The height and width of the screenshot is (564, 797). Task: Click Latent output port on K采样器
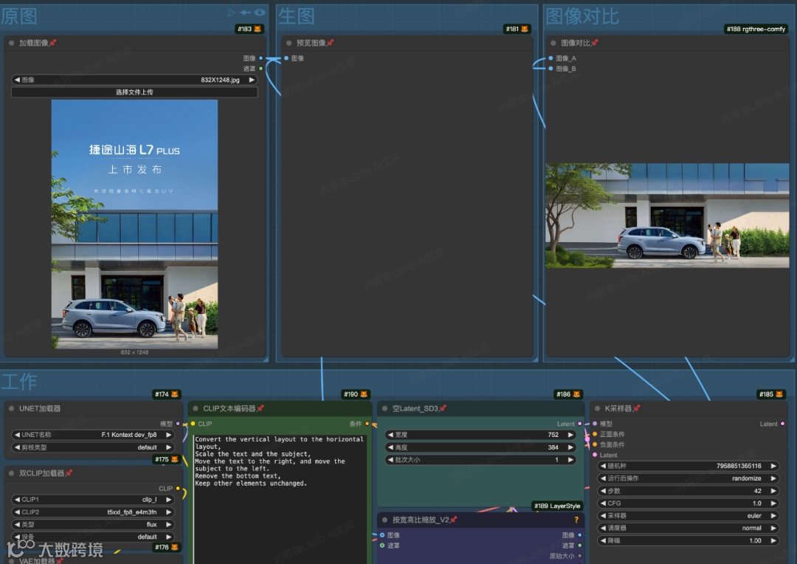782,424
